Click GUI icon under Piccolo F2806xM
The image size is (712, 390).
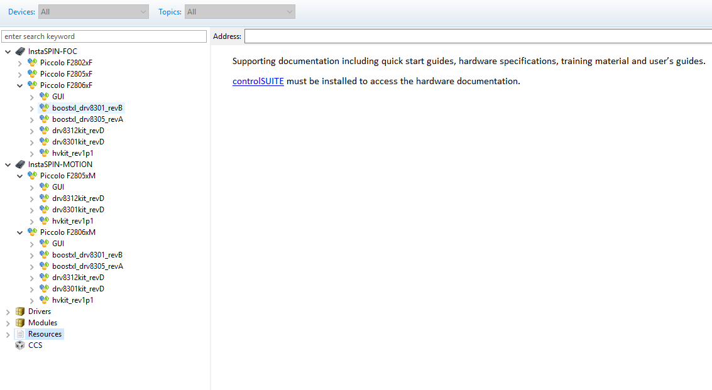pos(44,243)
